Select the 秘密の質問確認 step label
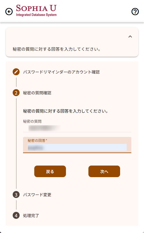Screen dimensions: 144x233 point(37,93)
